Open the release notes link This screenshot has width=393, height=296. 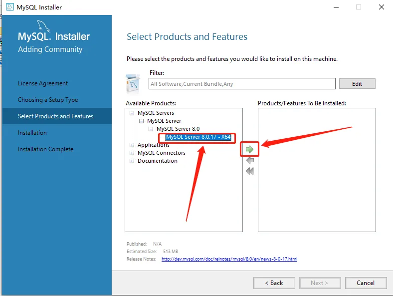click(x=229, y=259)
